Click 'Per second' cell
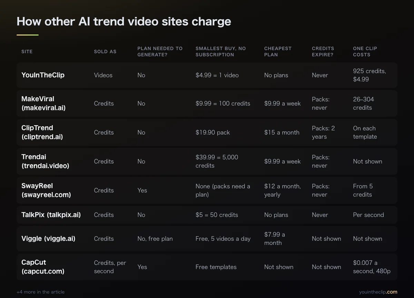 point(368,215)
